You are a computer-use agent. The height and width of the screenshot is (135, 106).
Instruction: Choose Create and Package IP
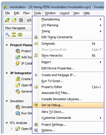(68, 75)
